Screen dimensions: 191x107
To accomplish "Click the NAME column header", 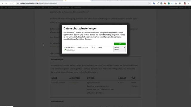I will pyautogui.click(x=54, y=78).
